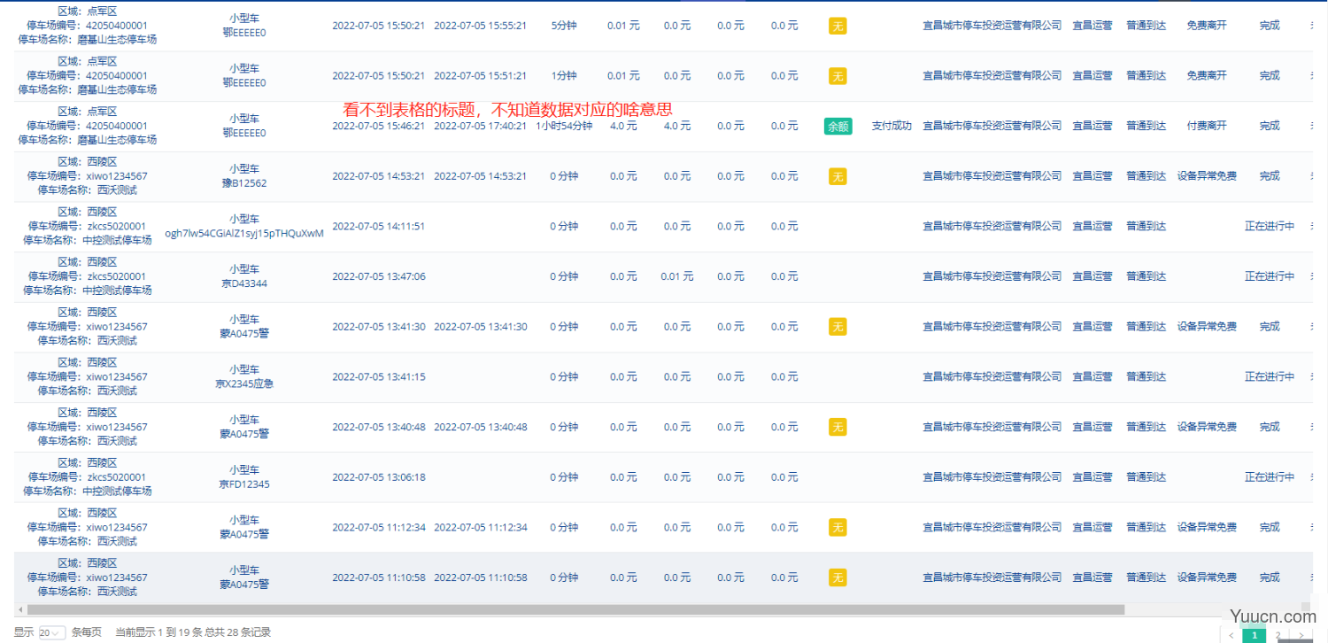Click the 5分钟 duration cell
1328x643 pixels.
pos(564,26)
